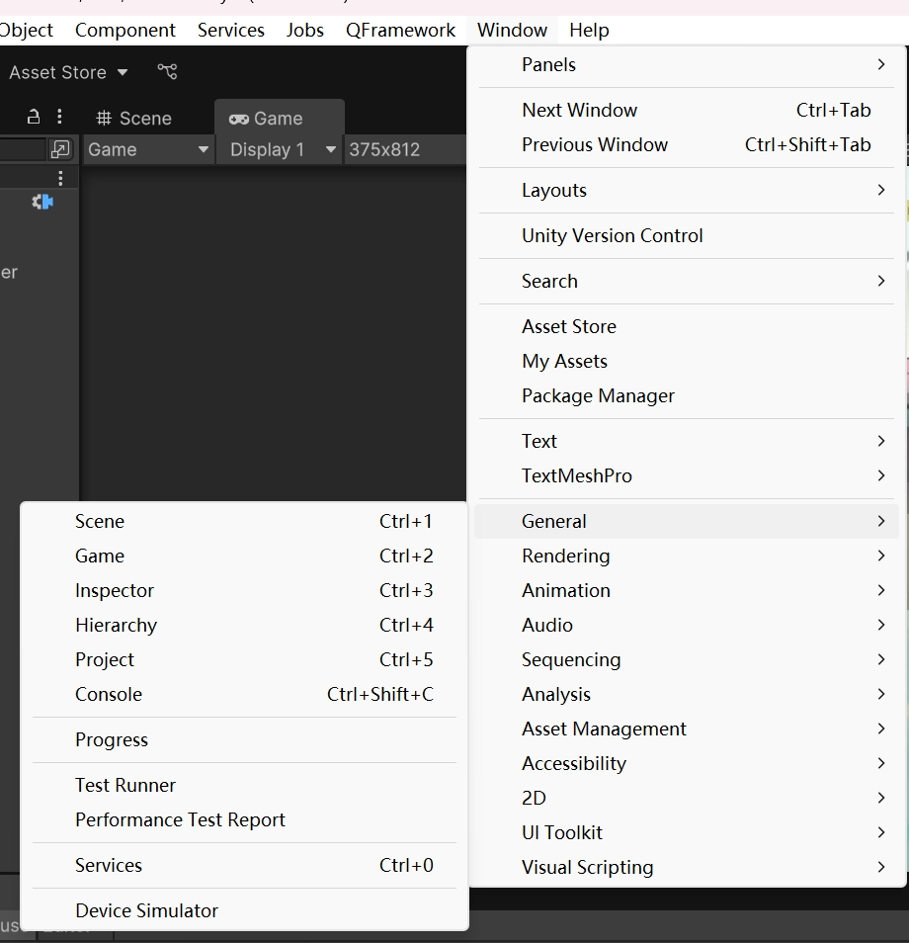909x943 pixels.
Task: Switch to the Game tab
Action: (280, 118)
